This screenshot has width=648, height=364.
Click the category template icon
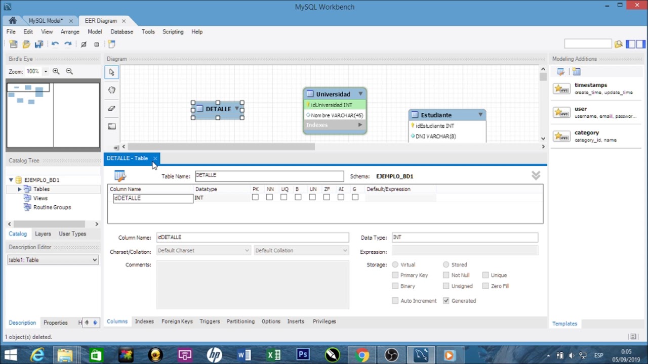pyautogui.click(x=561, y=136)
